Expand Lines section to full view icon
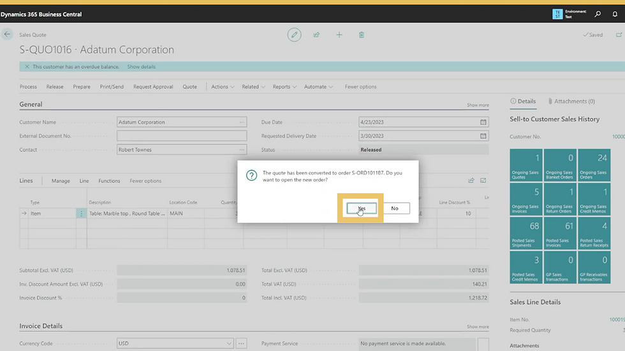The height and width of the screenshot is (351, 625). [x=483, y=181]
